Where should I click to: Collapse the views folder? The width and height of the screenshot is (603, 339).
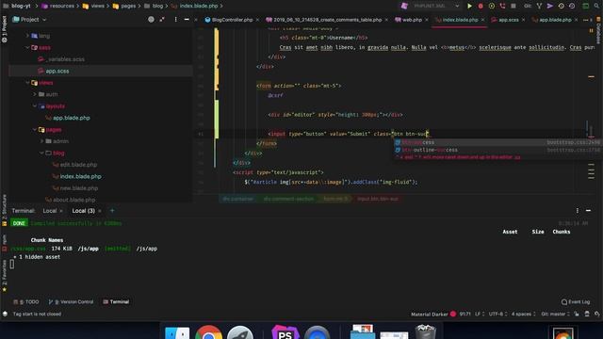click(27, 83)
